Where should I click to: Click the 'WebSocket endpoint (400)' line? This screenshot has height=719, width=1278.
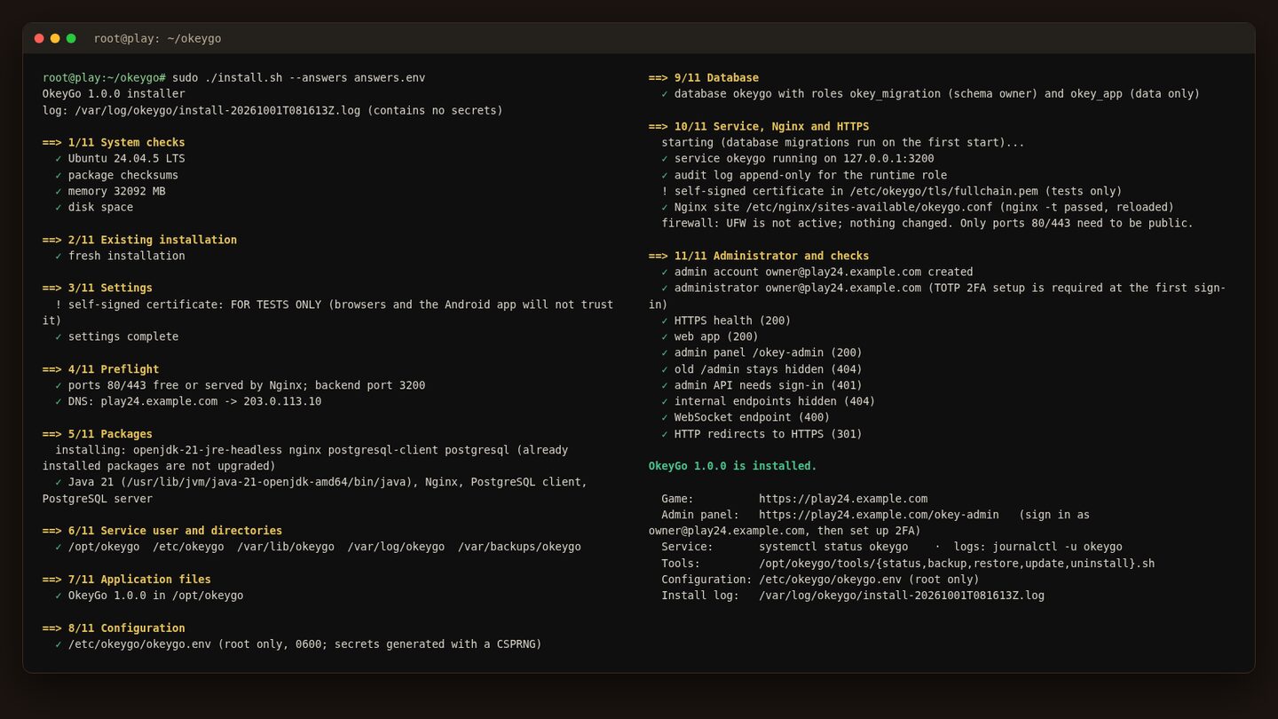745,417
